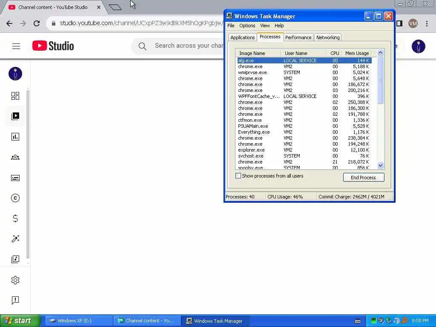The width and height of the screenshot is (436, 327).
Task: Click the process list scroll down arrow
Action: click(380, 166)
